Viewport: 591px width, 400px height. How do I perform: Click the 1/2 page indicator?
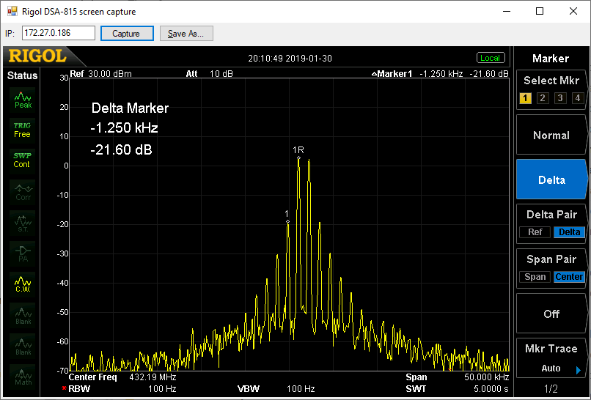pyautogui.click(x=551, y=389)
